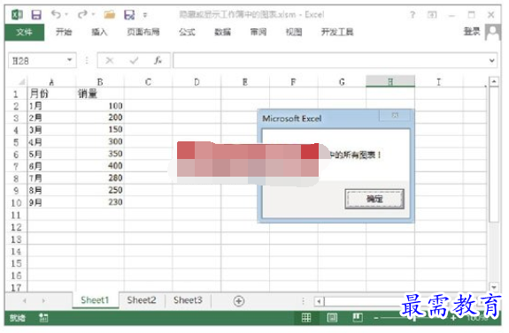Image resolution: width=509 pixels, height=333 pixels.
Task: Click the macro recording icon in status bar
Action: [x=43, y=318]
